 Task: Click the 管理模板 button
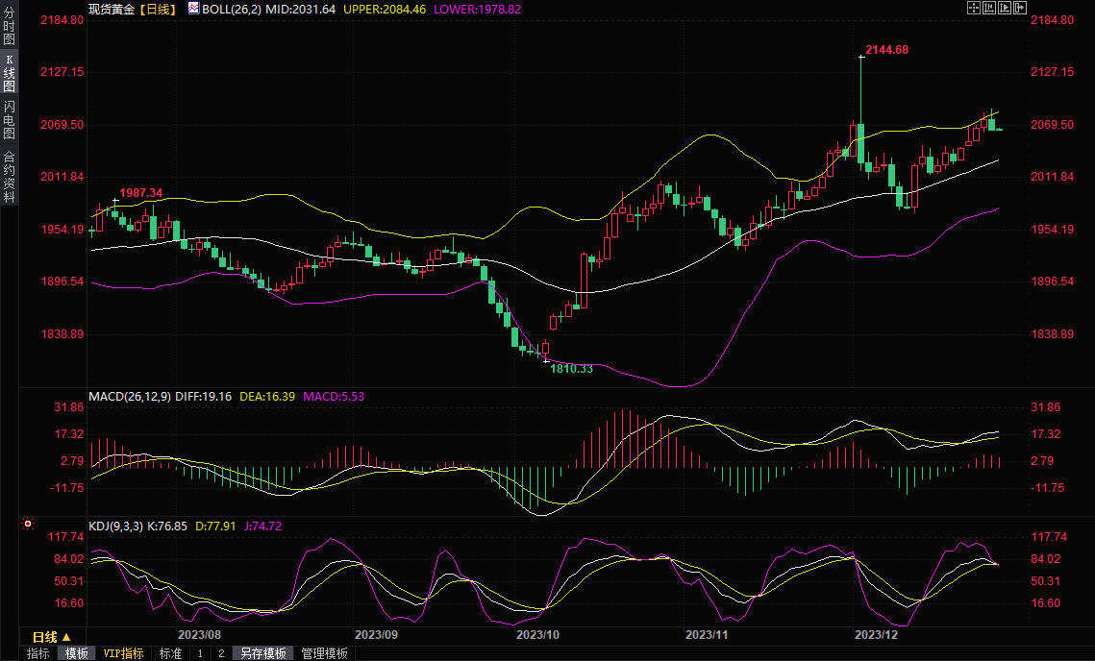point(325,653)
